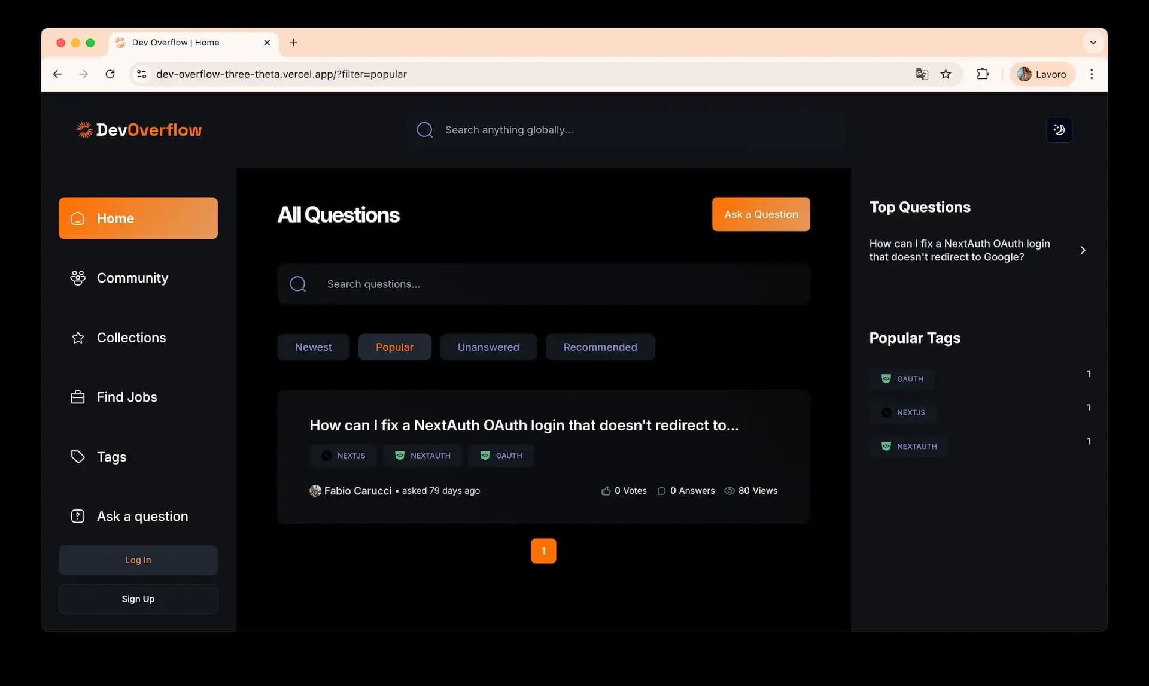Open Chrome's three-dot menu

click(x=1092, y=74)
